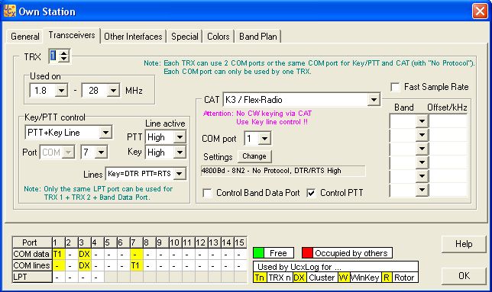The height and width of the screenshot is (292, 492).
Task: Click the OK button
Action: click(464, 276)
